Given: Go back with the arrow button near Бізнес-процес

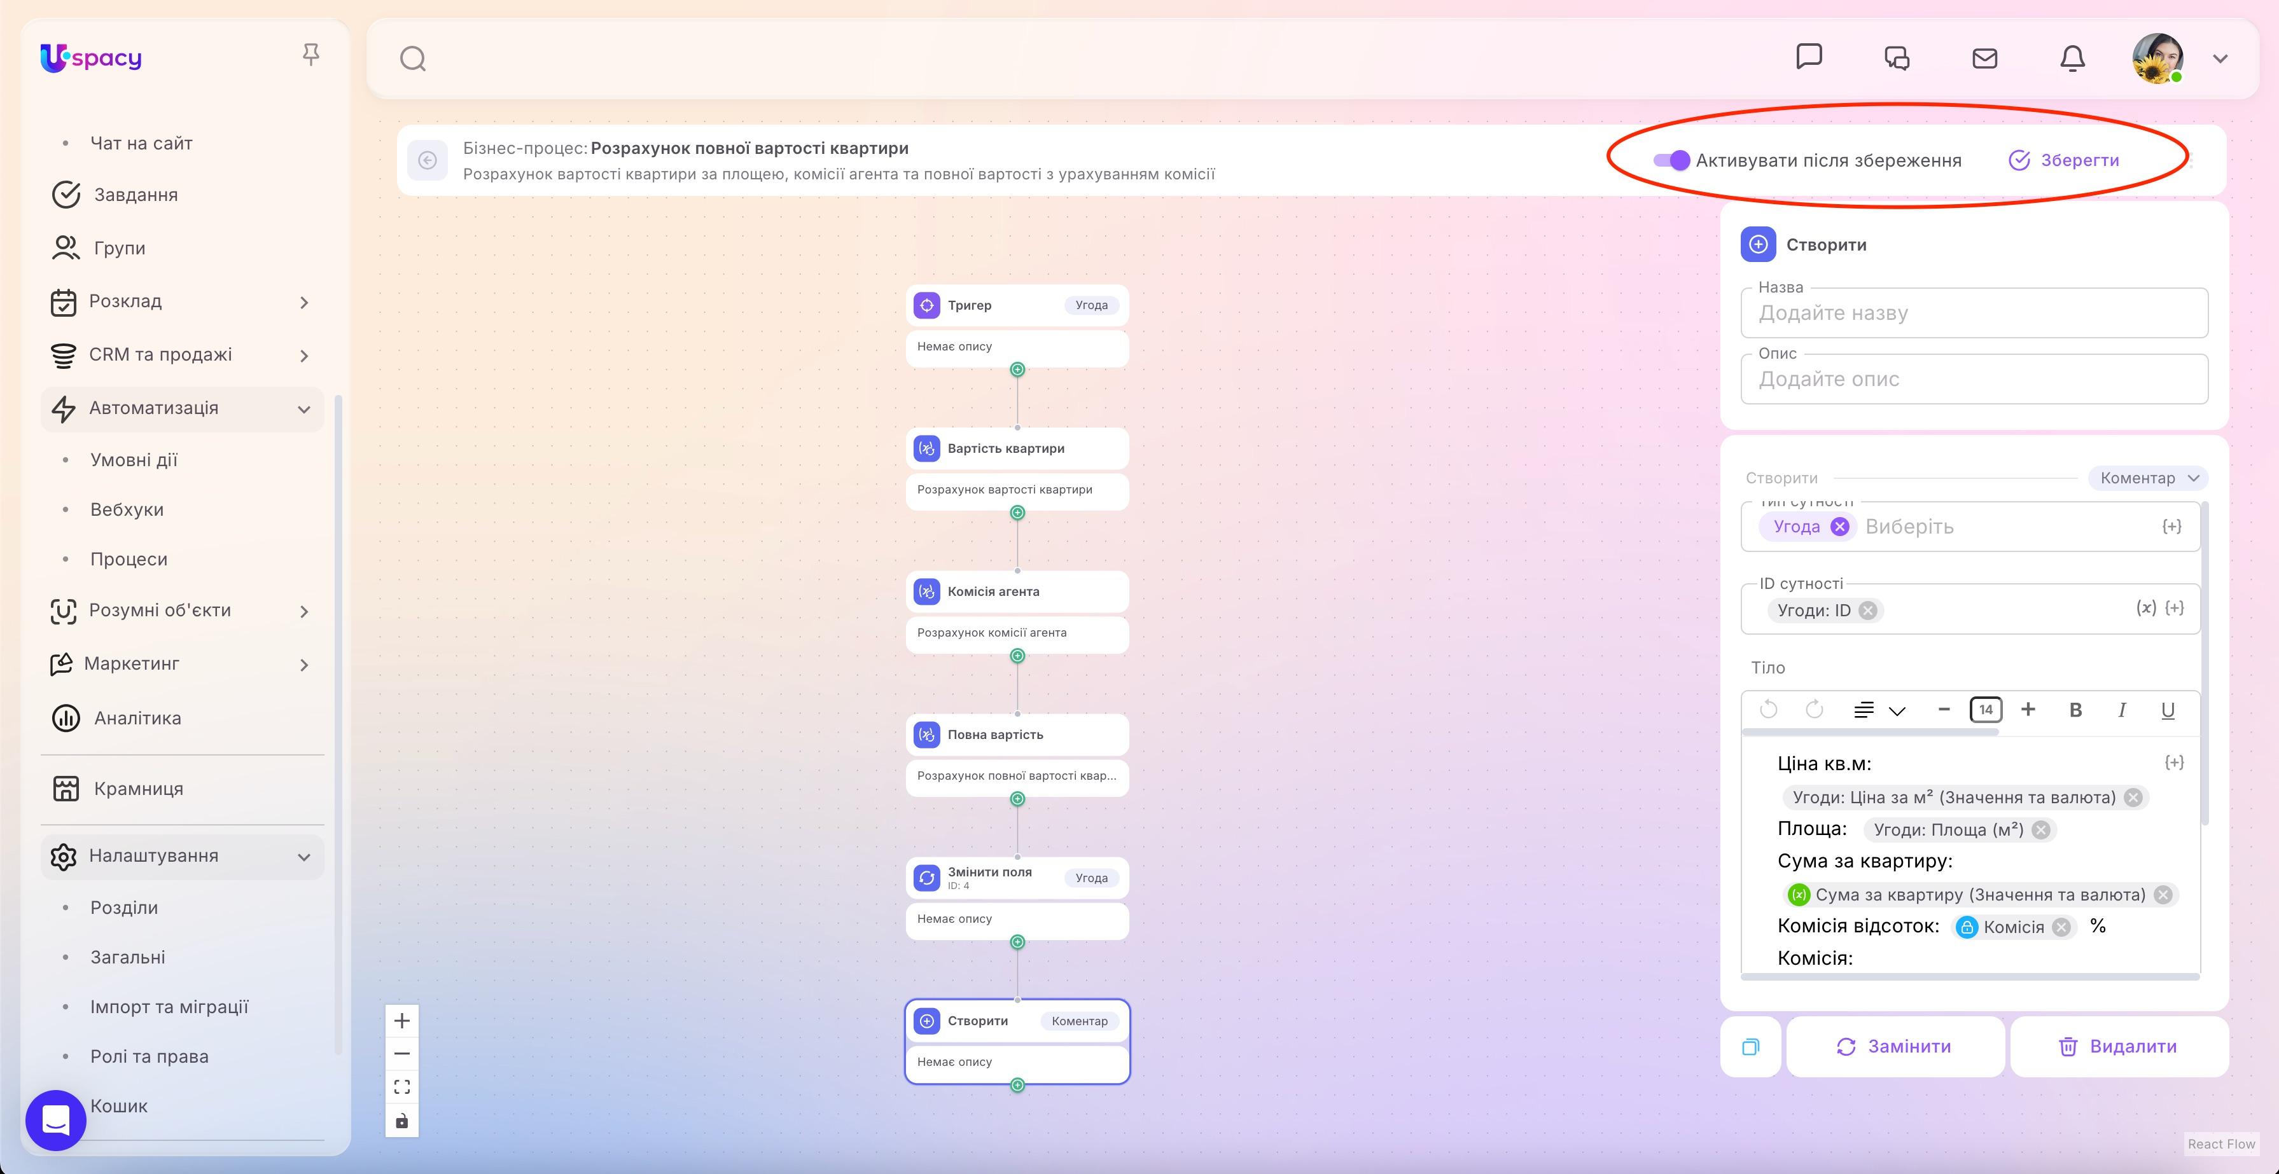Looking at the screenshot, I should pyautogui.click(x=428, y=160).
